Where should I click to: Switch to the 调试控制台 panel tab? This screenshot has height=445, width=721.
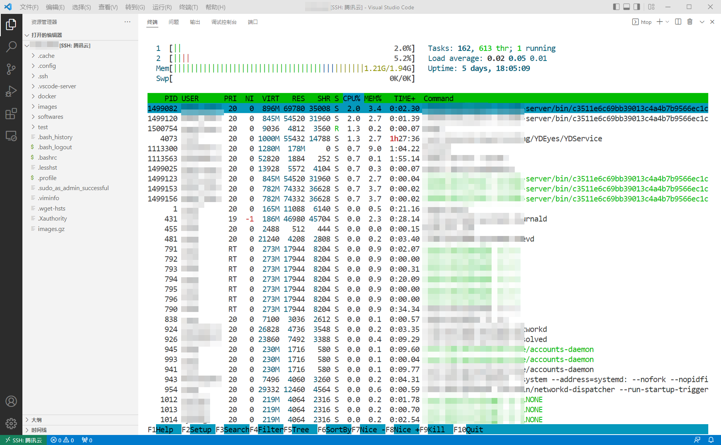224,22
